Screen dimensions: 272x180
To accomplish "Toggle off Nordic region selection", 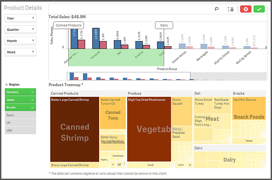I will 20,107.
